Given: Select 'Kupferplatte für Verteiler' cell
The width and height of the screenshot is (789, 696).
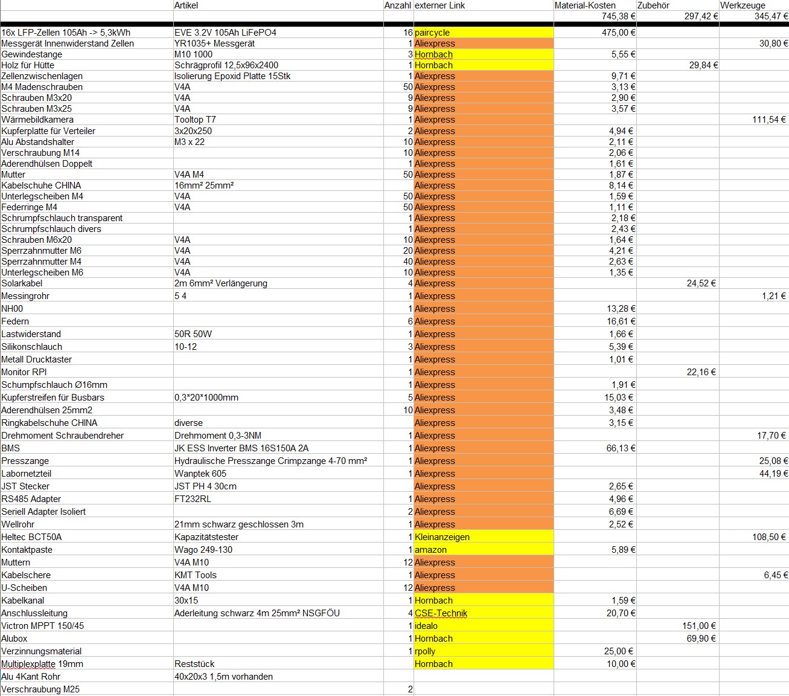Looking at the screenshot, I should 87,131.
